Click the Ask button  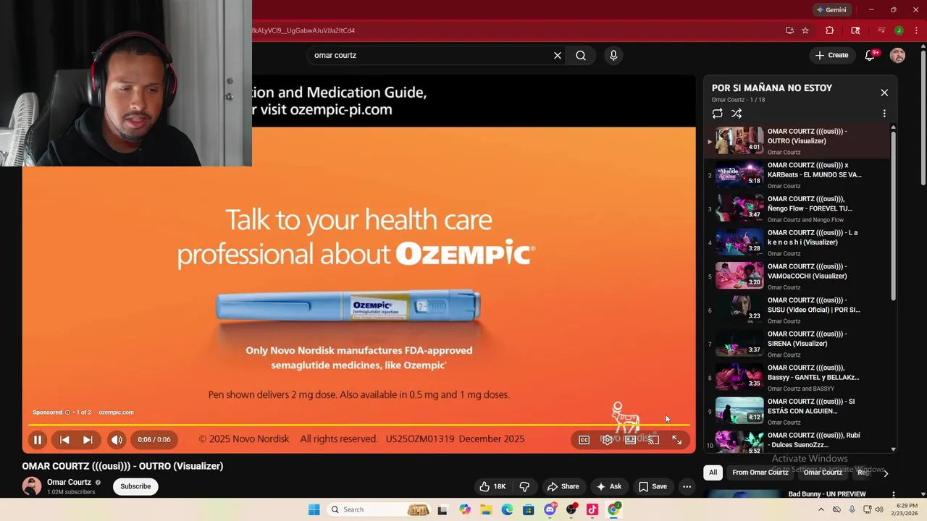pos(608,486)
